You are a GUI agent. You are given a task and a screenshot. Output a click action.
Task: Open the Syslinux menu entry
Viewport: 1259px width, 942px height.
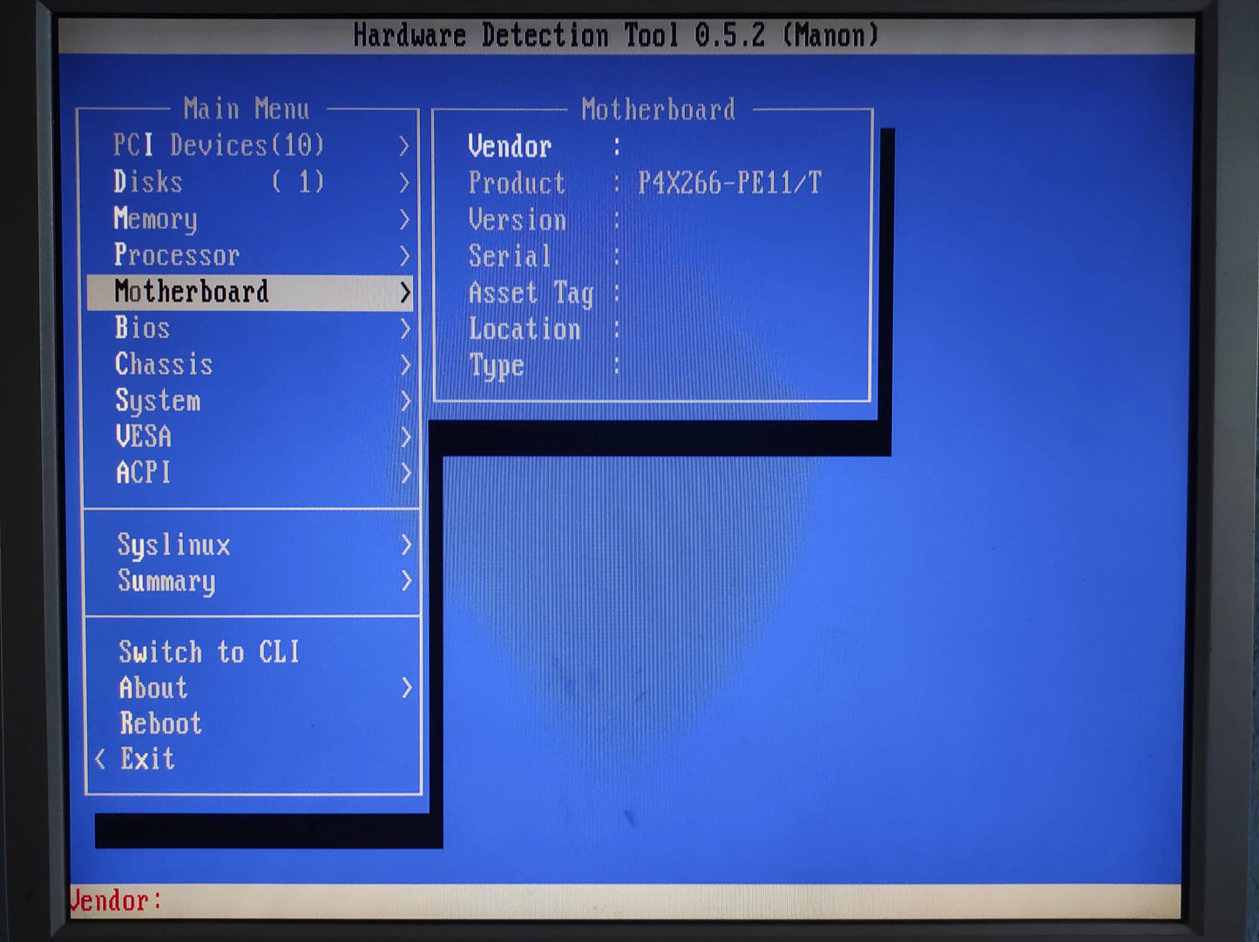(x=249, y=546)
